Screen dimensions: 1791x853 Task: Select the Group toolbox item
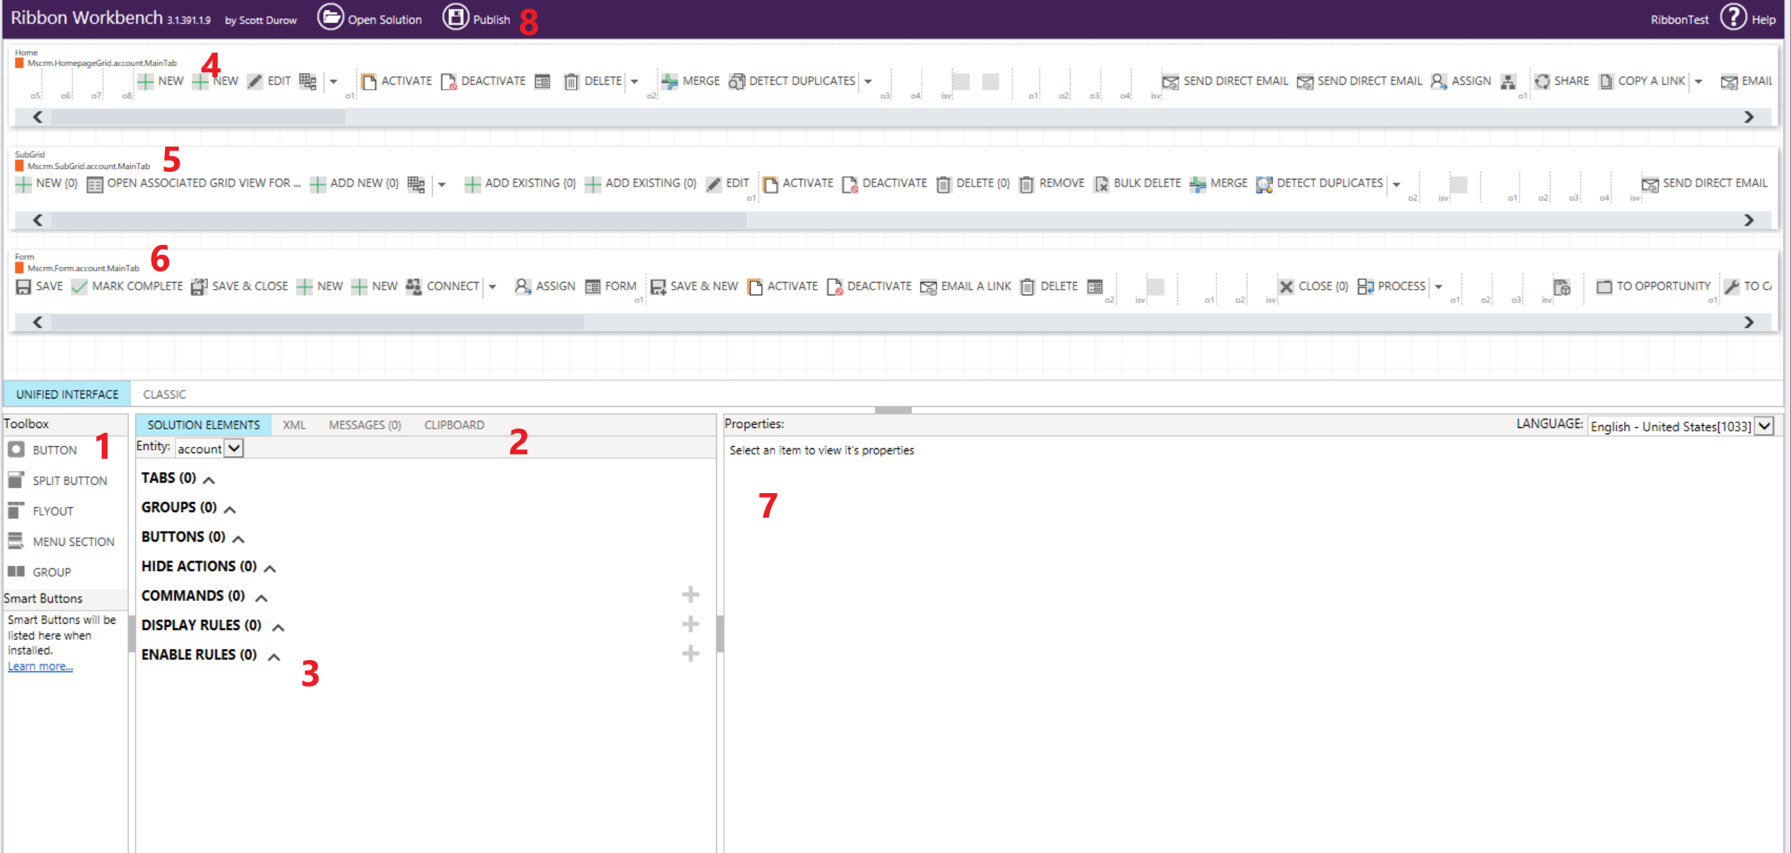tap(39, 572)
